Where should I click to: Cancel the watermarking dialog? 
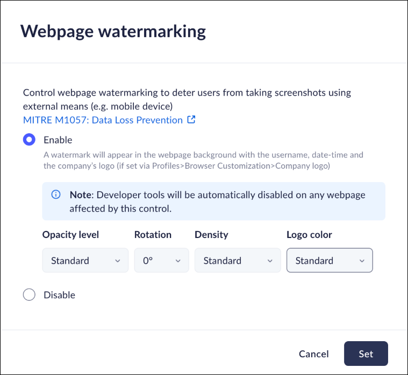(314, 354)
